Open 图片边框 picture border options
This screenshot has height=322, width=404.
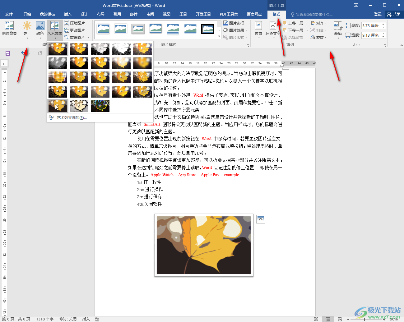(235, 23)
